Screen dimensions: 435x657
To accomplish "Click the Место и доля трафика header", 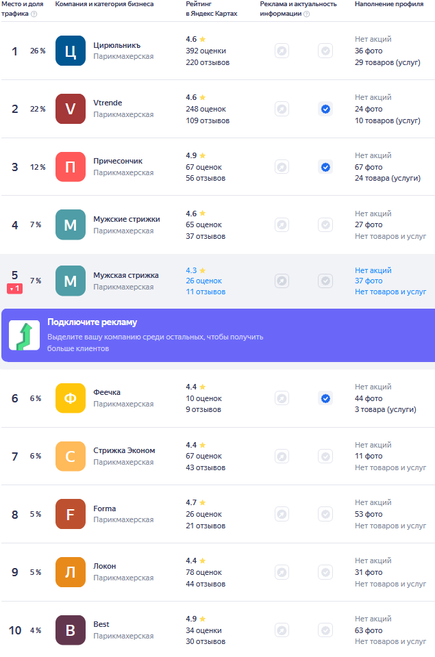I will coord(22,9).
